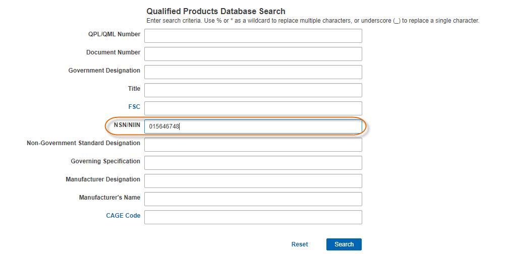Click the NSN/NIIN field containing 015646748

pos(253,126)
